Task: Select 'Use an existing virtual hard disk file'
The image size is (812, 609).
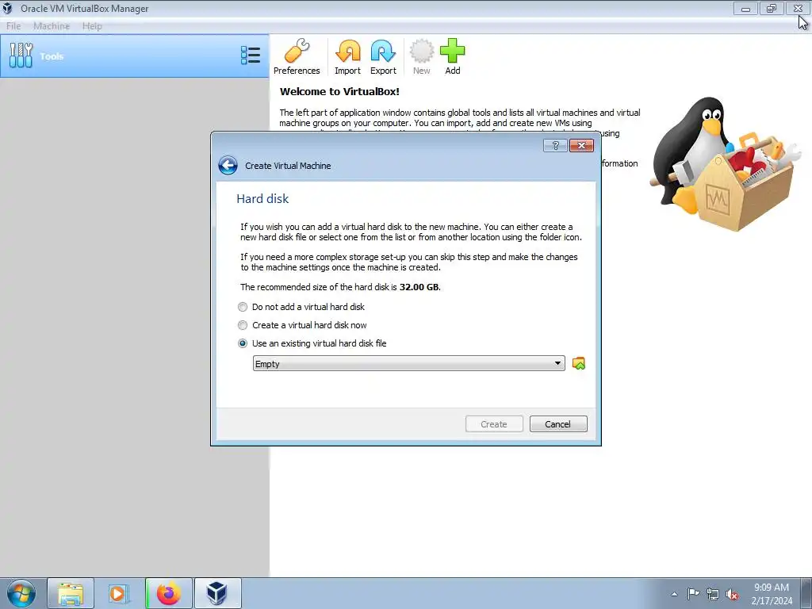Action: (x=312, y=343)
